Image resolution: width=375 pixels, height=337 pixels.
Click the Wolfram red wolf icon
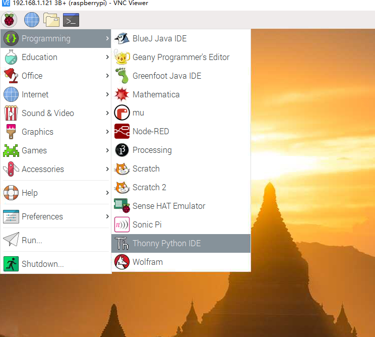tap(122, 262)
